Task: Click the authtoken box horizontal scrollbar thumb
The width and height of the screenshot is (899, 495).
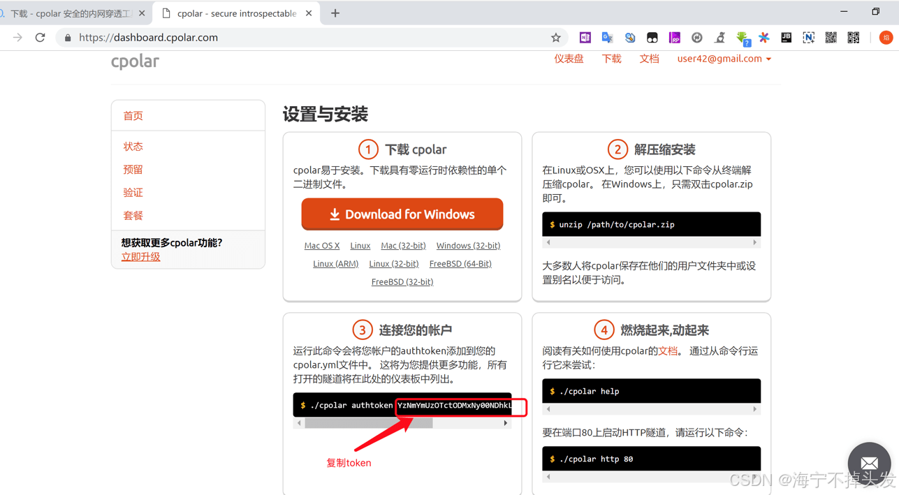Action: [369, 423]
